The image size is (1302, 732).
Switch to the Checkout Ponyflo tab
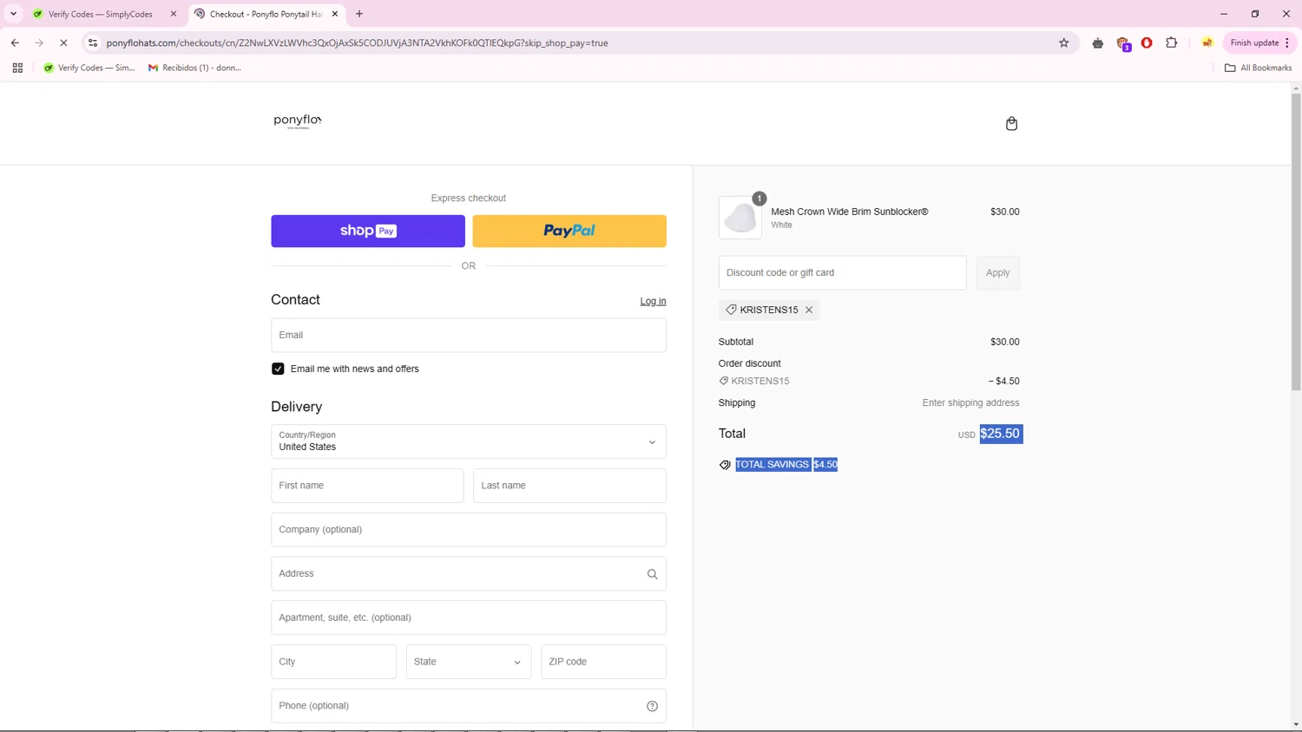(265, 14)
